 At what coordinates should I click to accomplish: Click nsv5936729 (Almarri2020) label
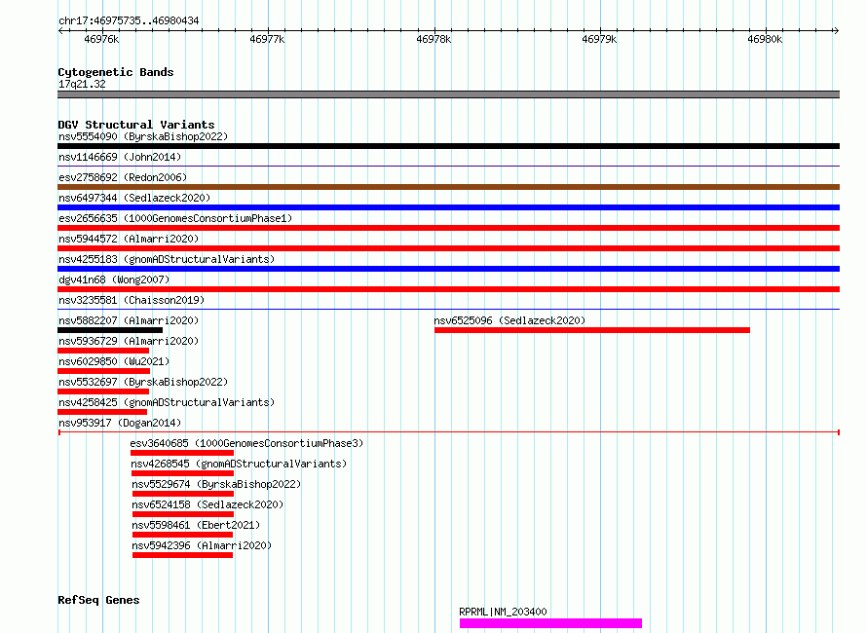(129, 341)
